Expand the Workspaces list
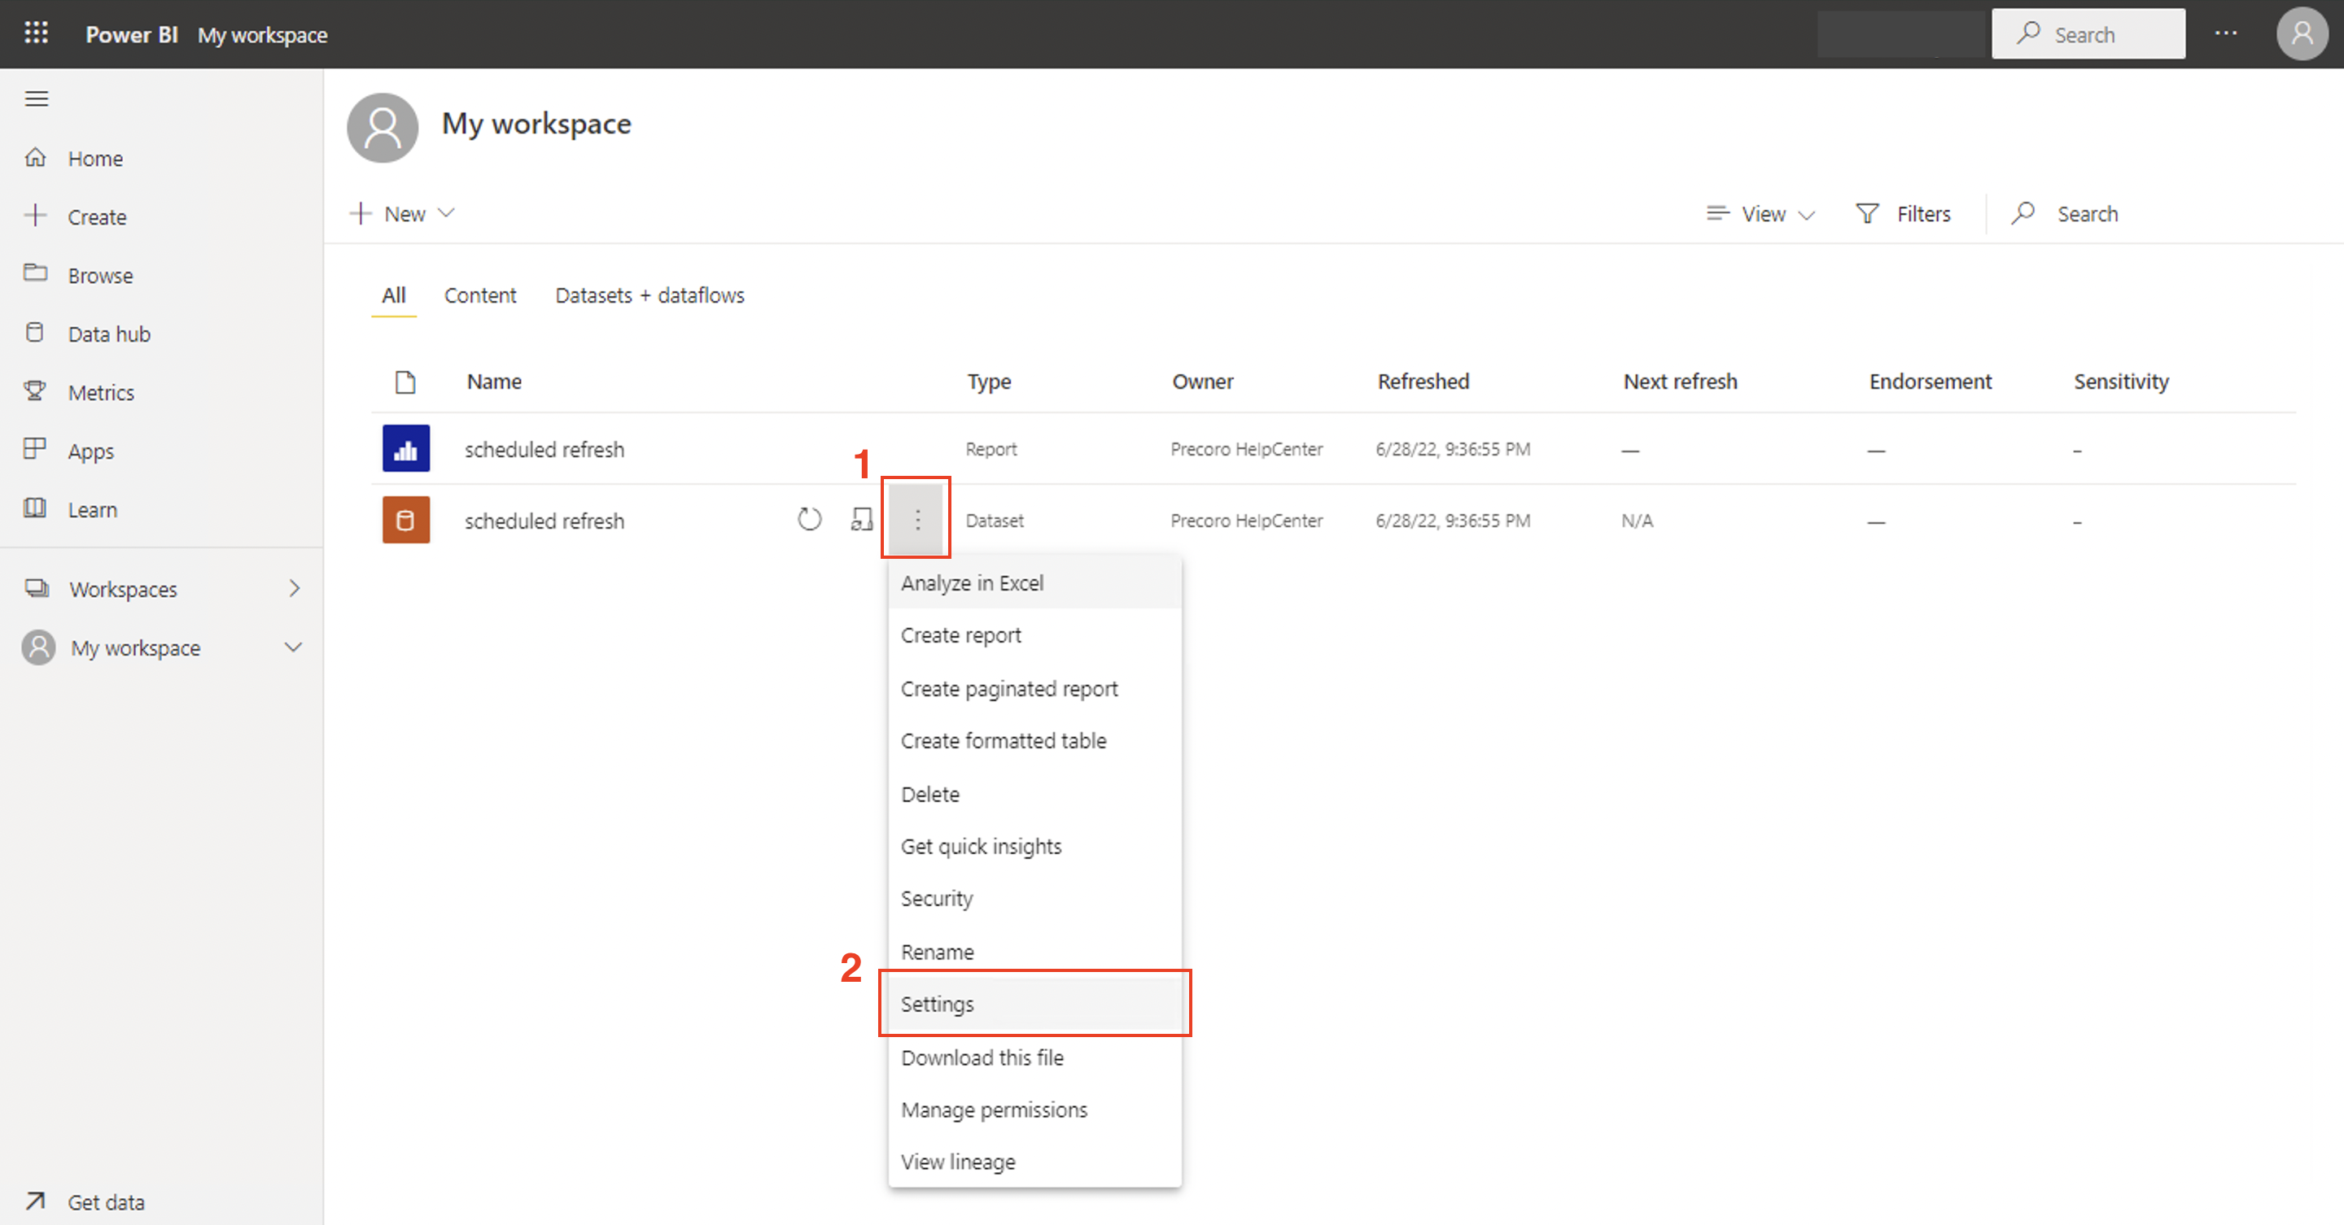 (293, 588)
